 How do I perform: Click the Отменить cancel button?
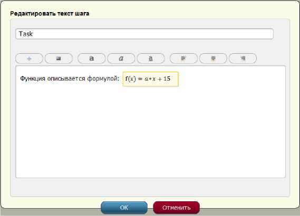177,208
